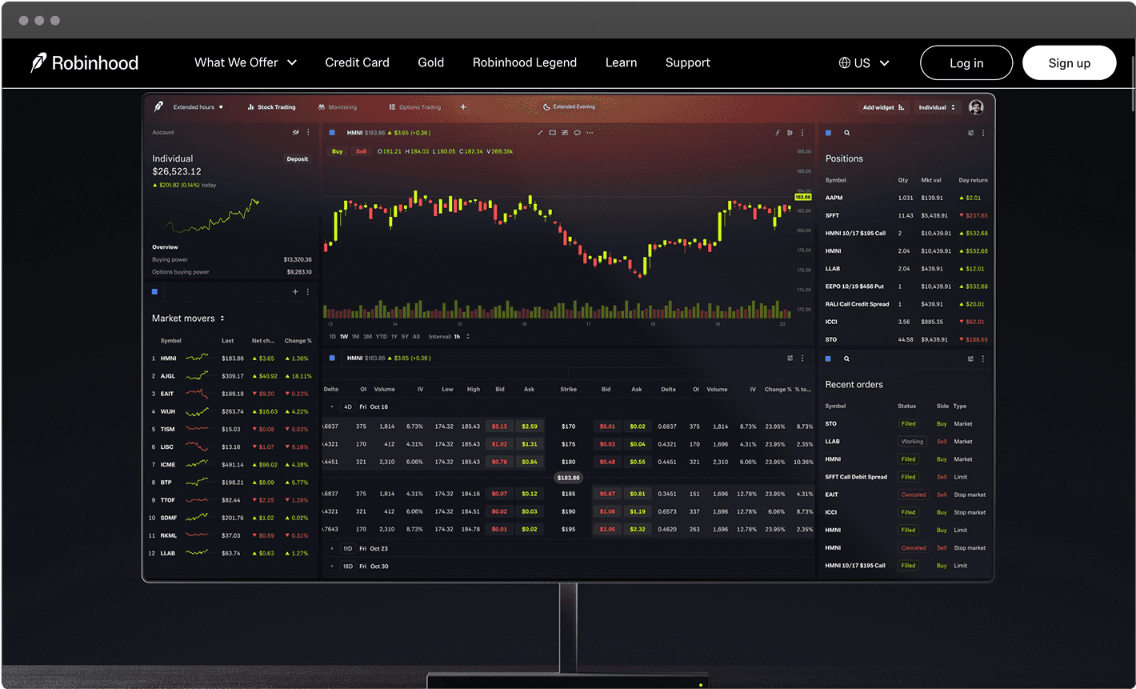
Task: Select the ellipse annotation tool on chart
Action: point(577,133)
